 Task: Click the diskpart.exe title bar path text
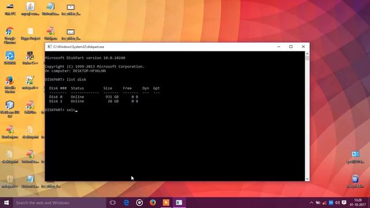pyautogui.click(x=79, y=47)
